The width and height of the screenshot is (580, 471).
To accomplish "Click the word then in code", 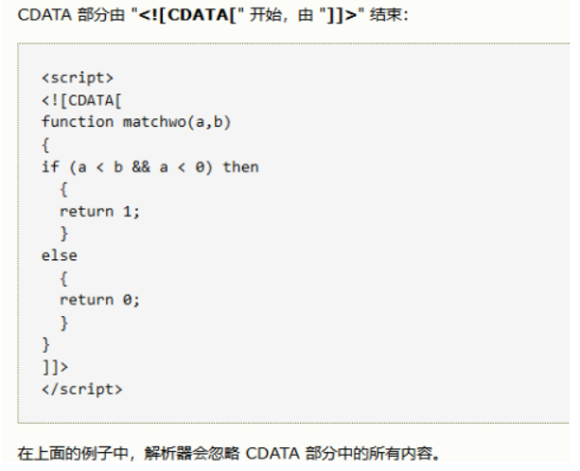I will click(x=241, y=167).
